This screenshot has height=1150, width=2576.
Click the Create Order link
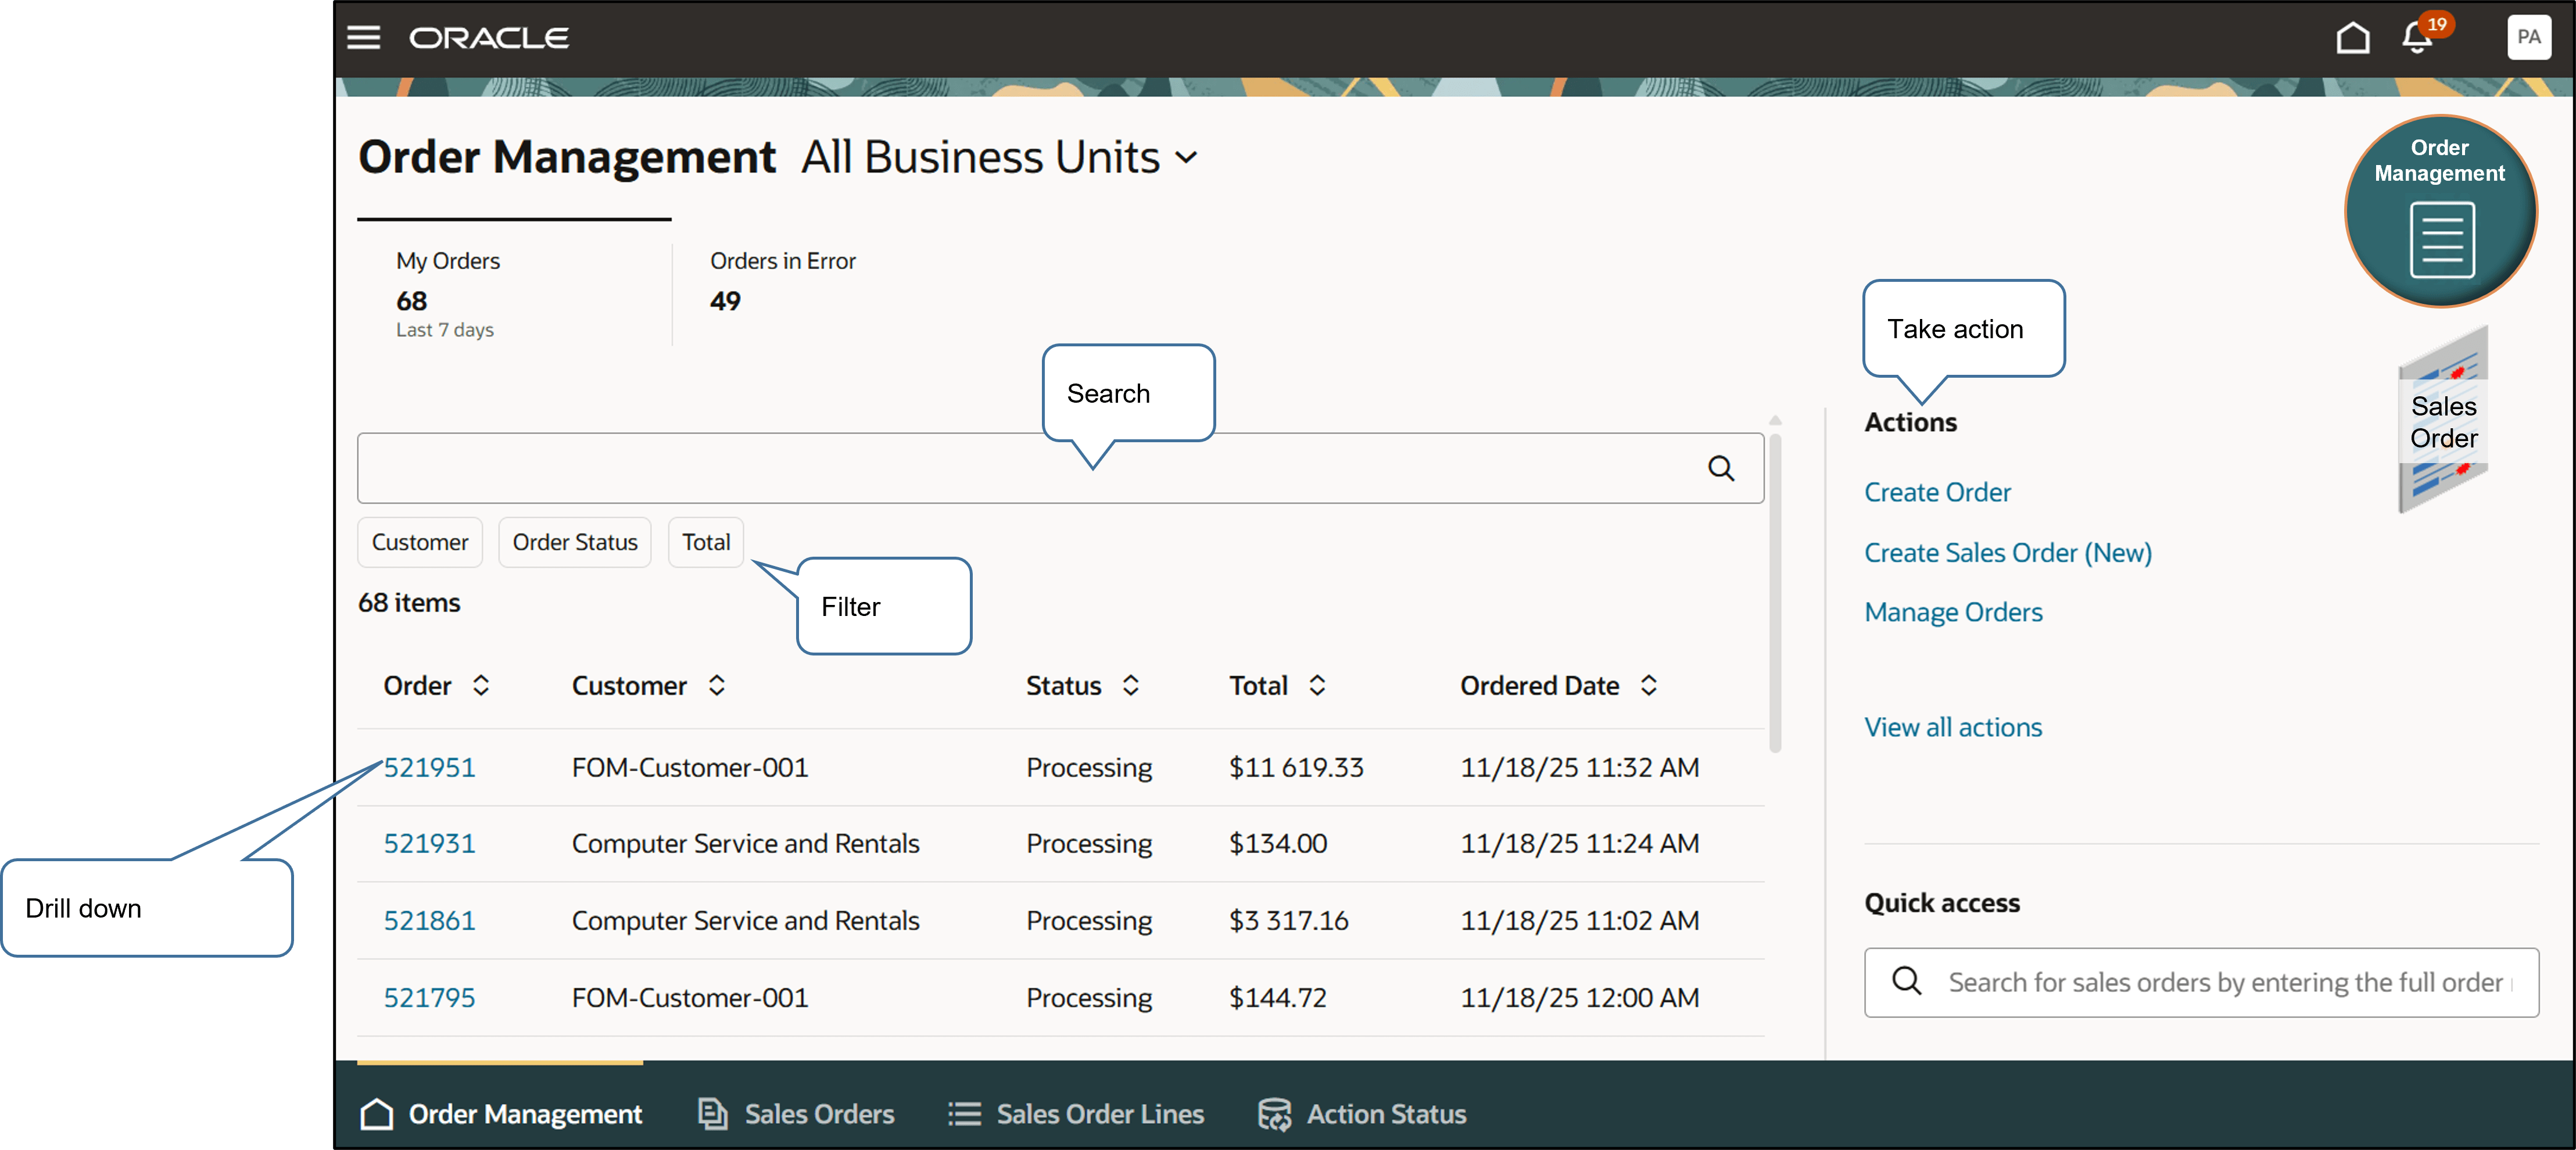point(1937,492)
